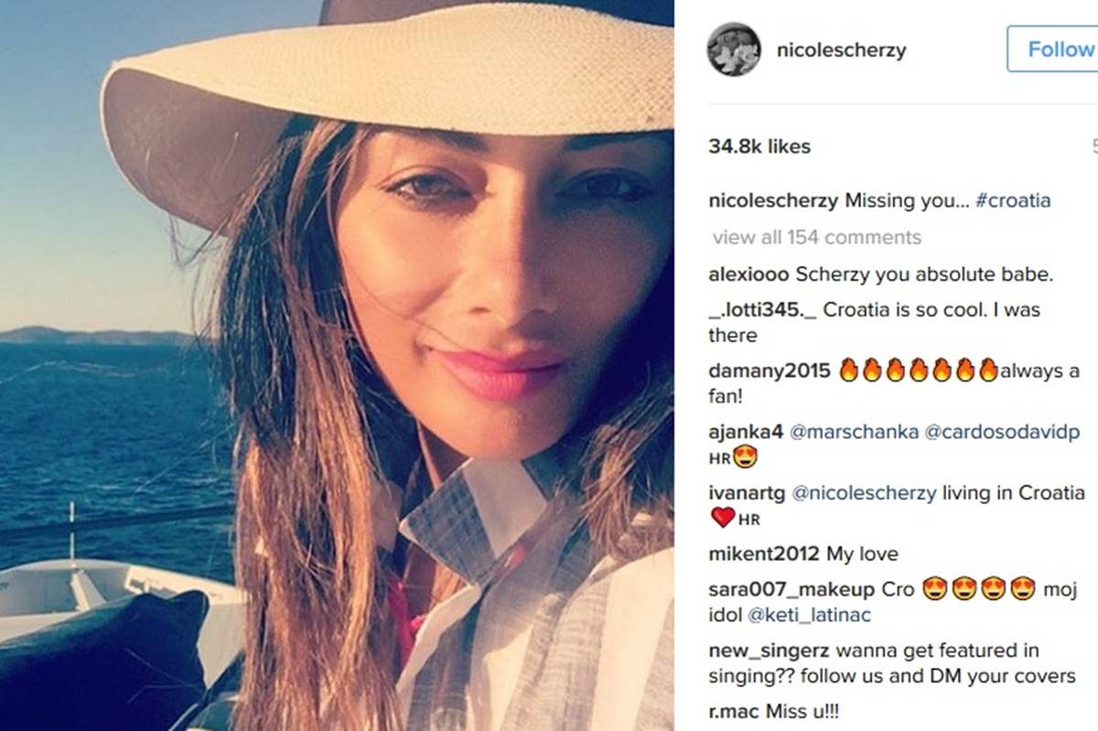Open alexiooo commenter profile
This screenshot has height=731, width=1098.
pyautogui.click(x=749, y=274)
